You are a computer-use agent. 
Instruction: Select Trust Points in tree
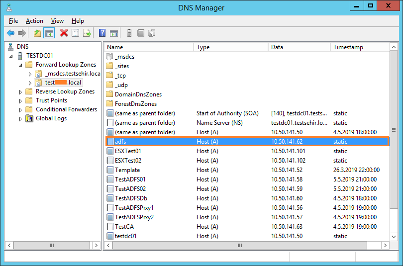(51, 100)
